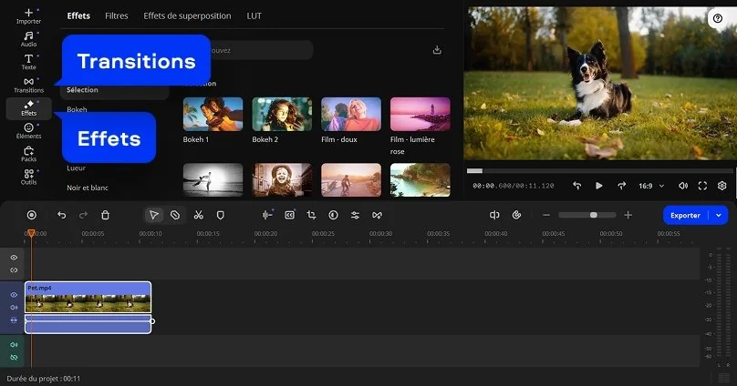The image size is (737, 386).
Task: Open the Transitions panel in sidebar
Action: (28, 85)
